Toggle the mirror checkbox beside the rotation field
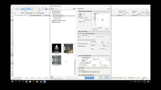Viewport: 161px width, 90px height. pyautogui.click(x=105, y=29)
